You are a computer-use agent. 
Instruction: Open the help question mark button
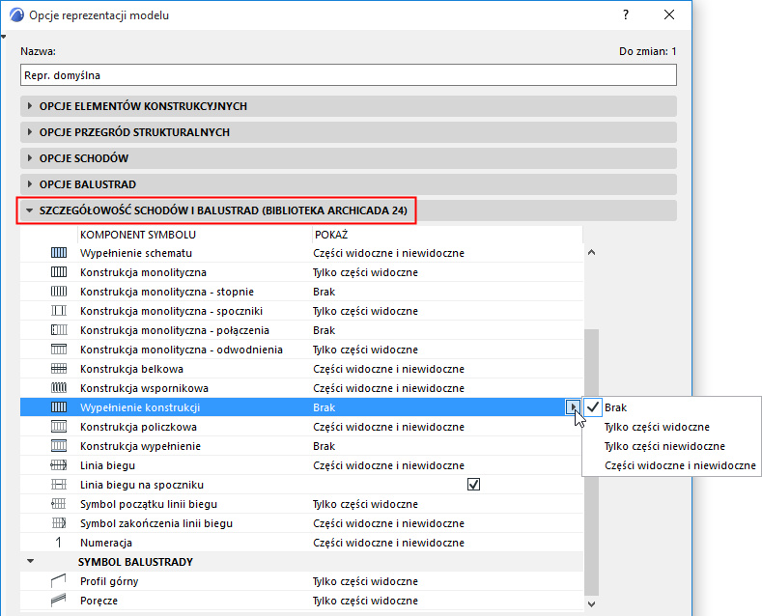click(626, 15)
